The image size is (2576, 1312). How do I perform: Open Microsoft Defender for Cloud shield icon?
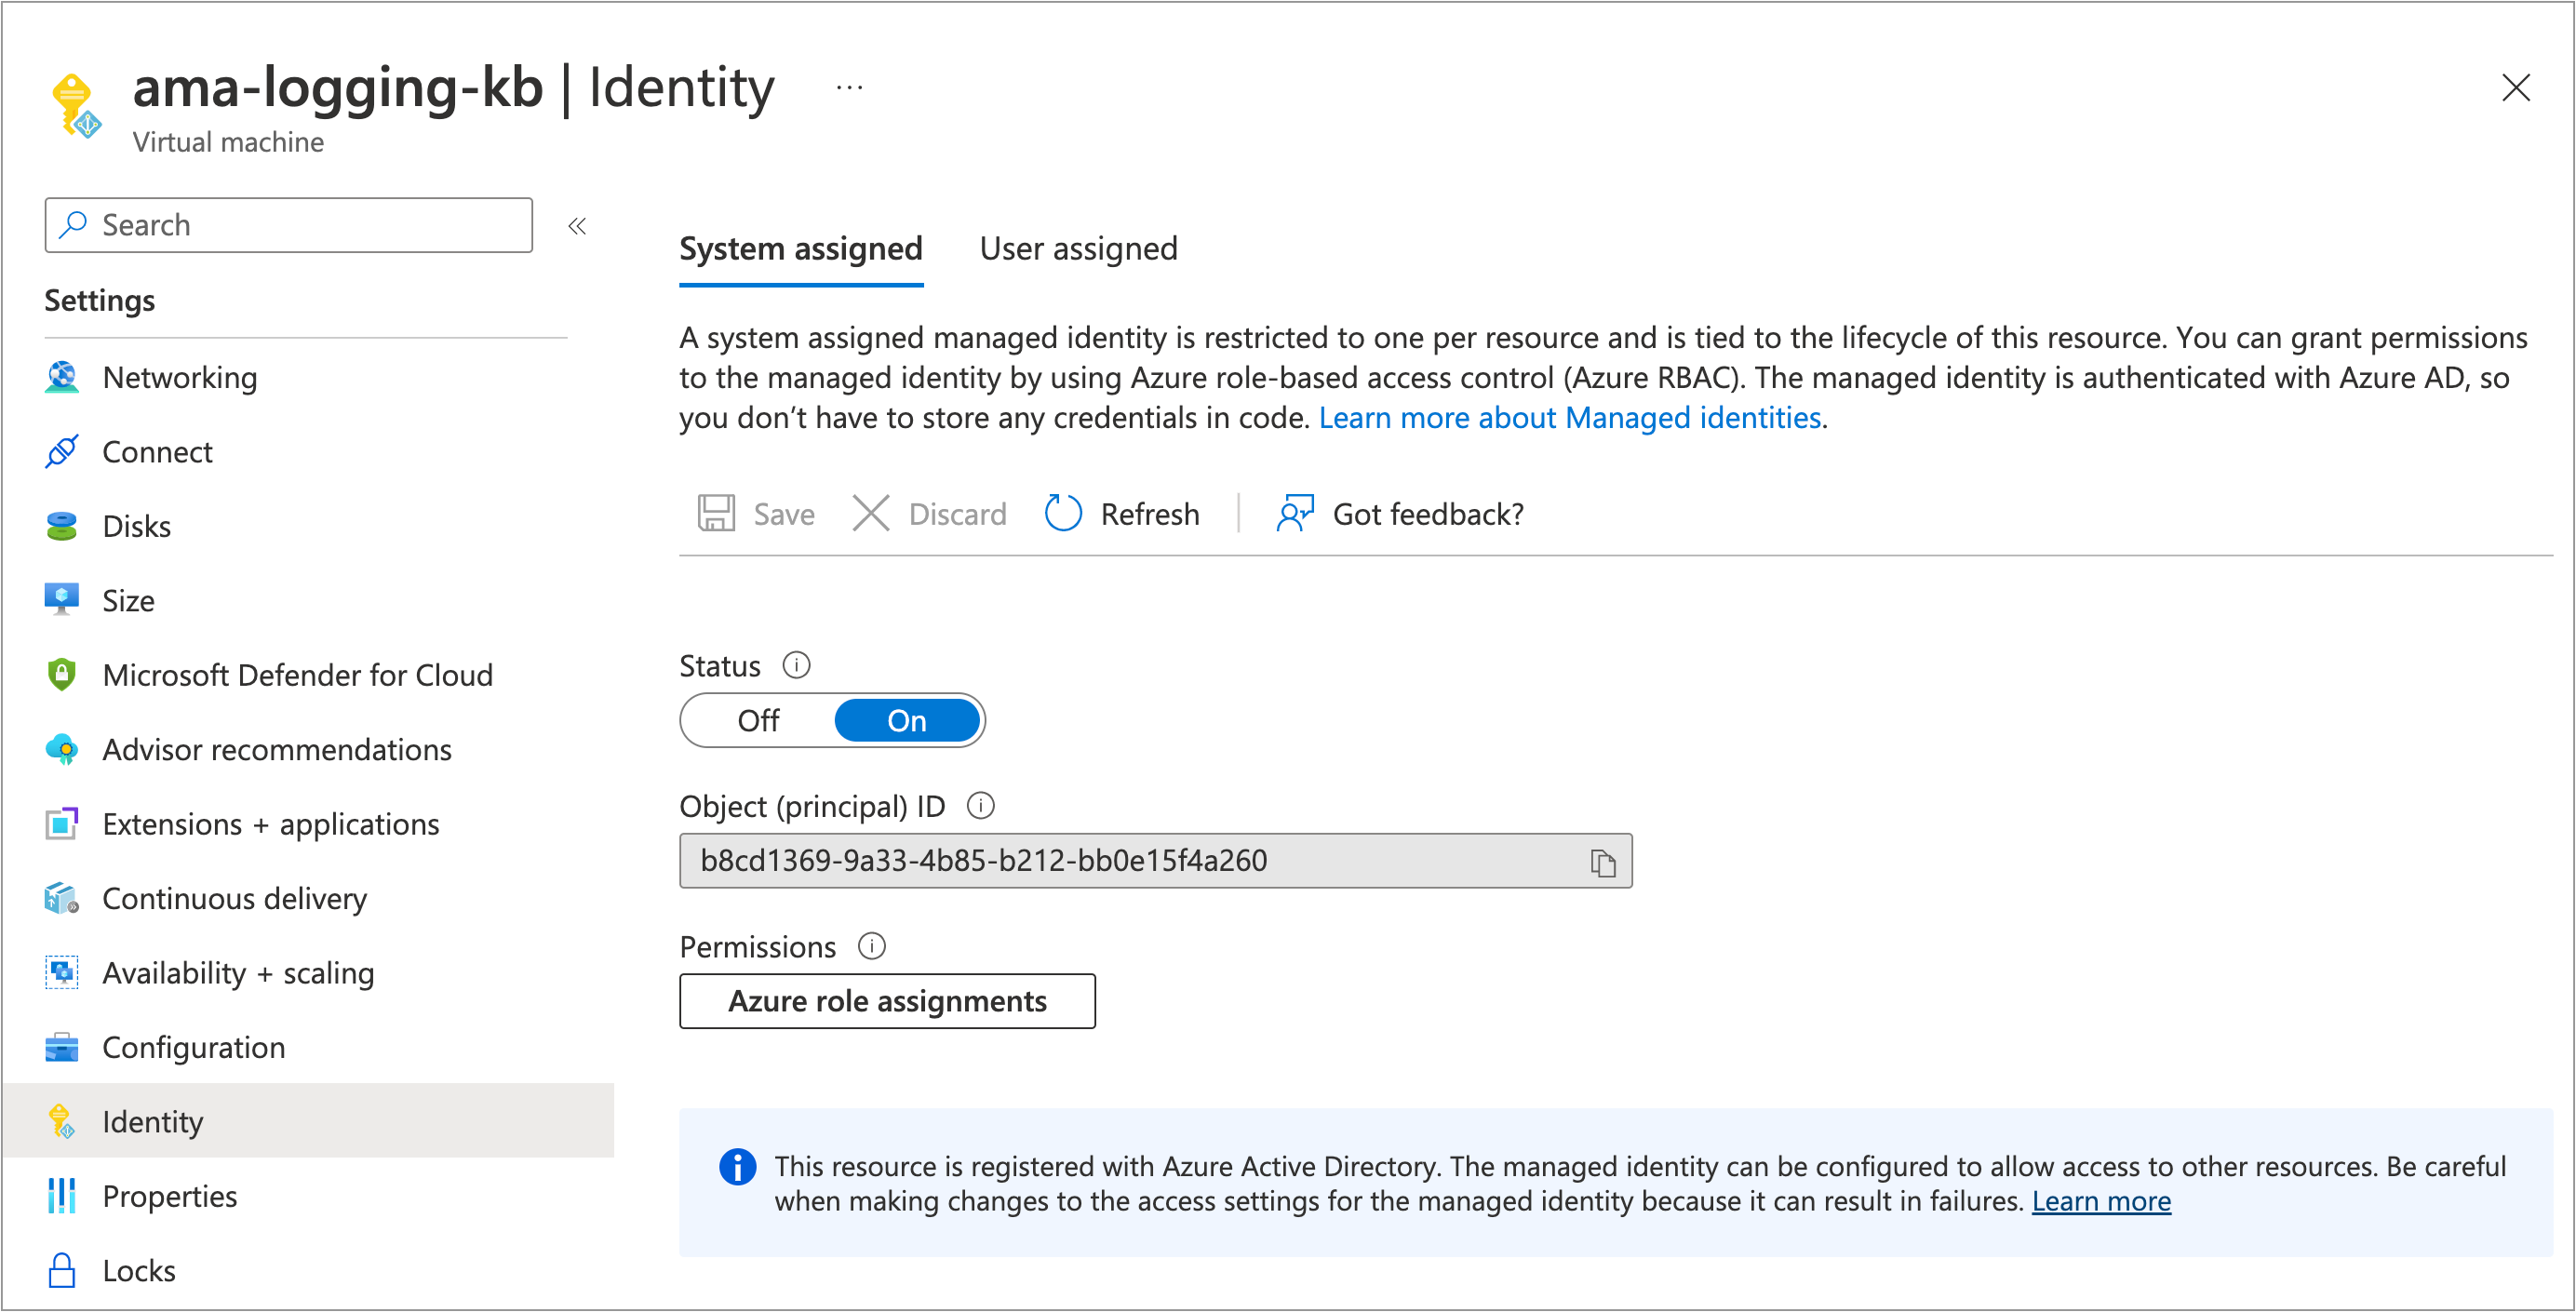click(x=62, y=675)
